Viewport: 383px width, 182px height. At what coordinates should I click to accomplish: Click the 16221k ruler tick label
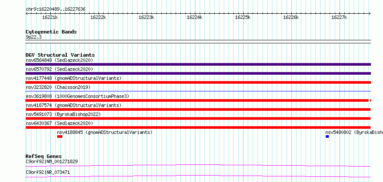pos(50,17)
